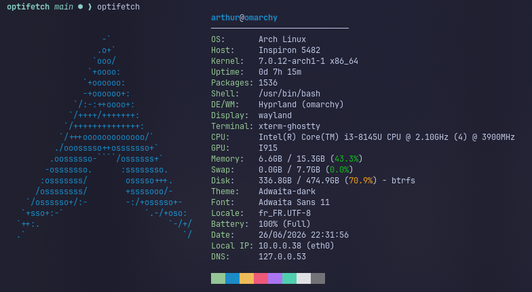
Task: Click the Battery 100% (Full) entry
Action: point(284,224)
